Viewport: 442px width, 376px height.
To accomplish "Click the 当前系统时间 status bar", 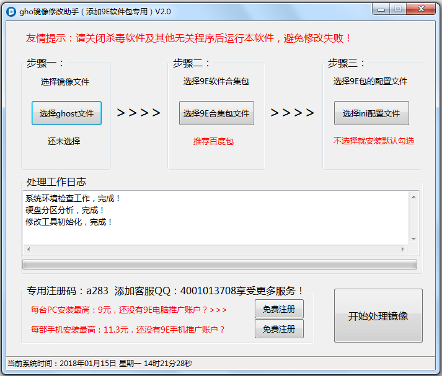I will [x=99, y=364].
